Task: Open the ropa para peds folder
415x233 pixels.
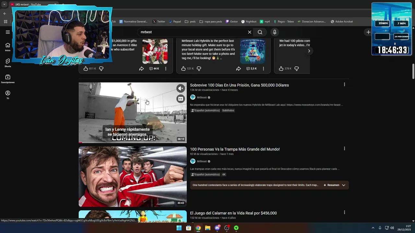Action: 211,22
